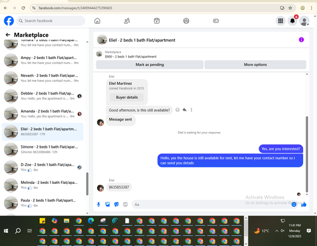Attach a photo using the image icon
The height and width of the screenshot is (246, 317).
[107, 204]
